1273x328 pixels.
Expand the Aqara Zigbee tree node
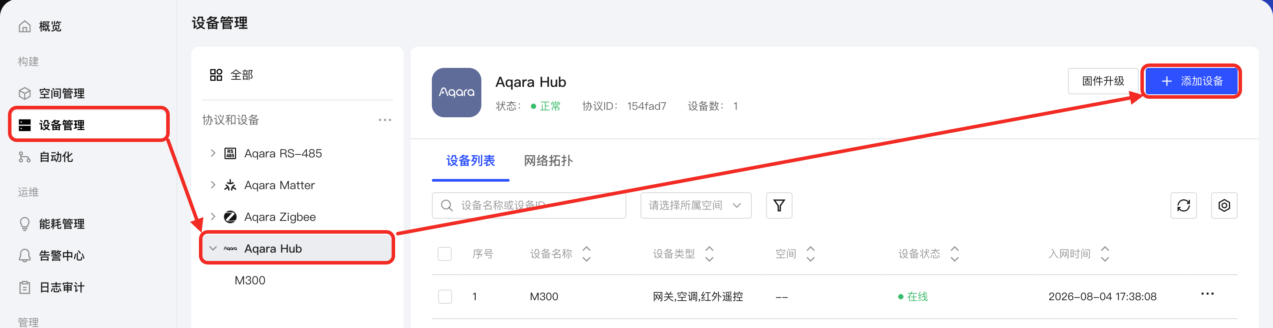pos(213,217)
